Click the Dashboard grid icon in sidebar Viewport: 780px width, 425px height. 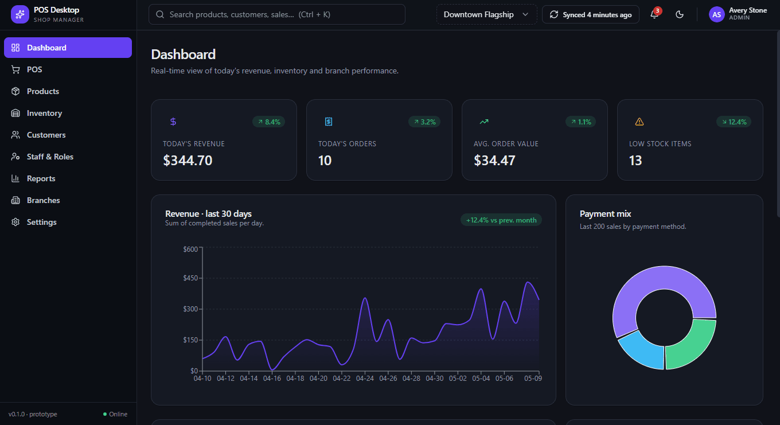(15, 48)
